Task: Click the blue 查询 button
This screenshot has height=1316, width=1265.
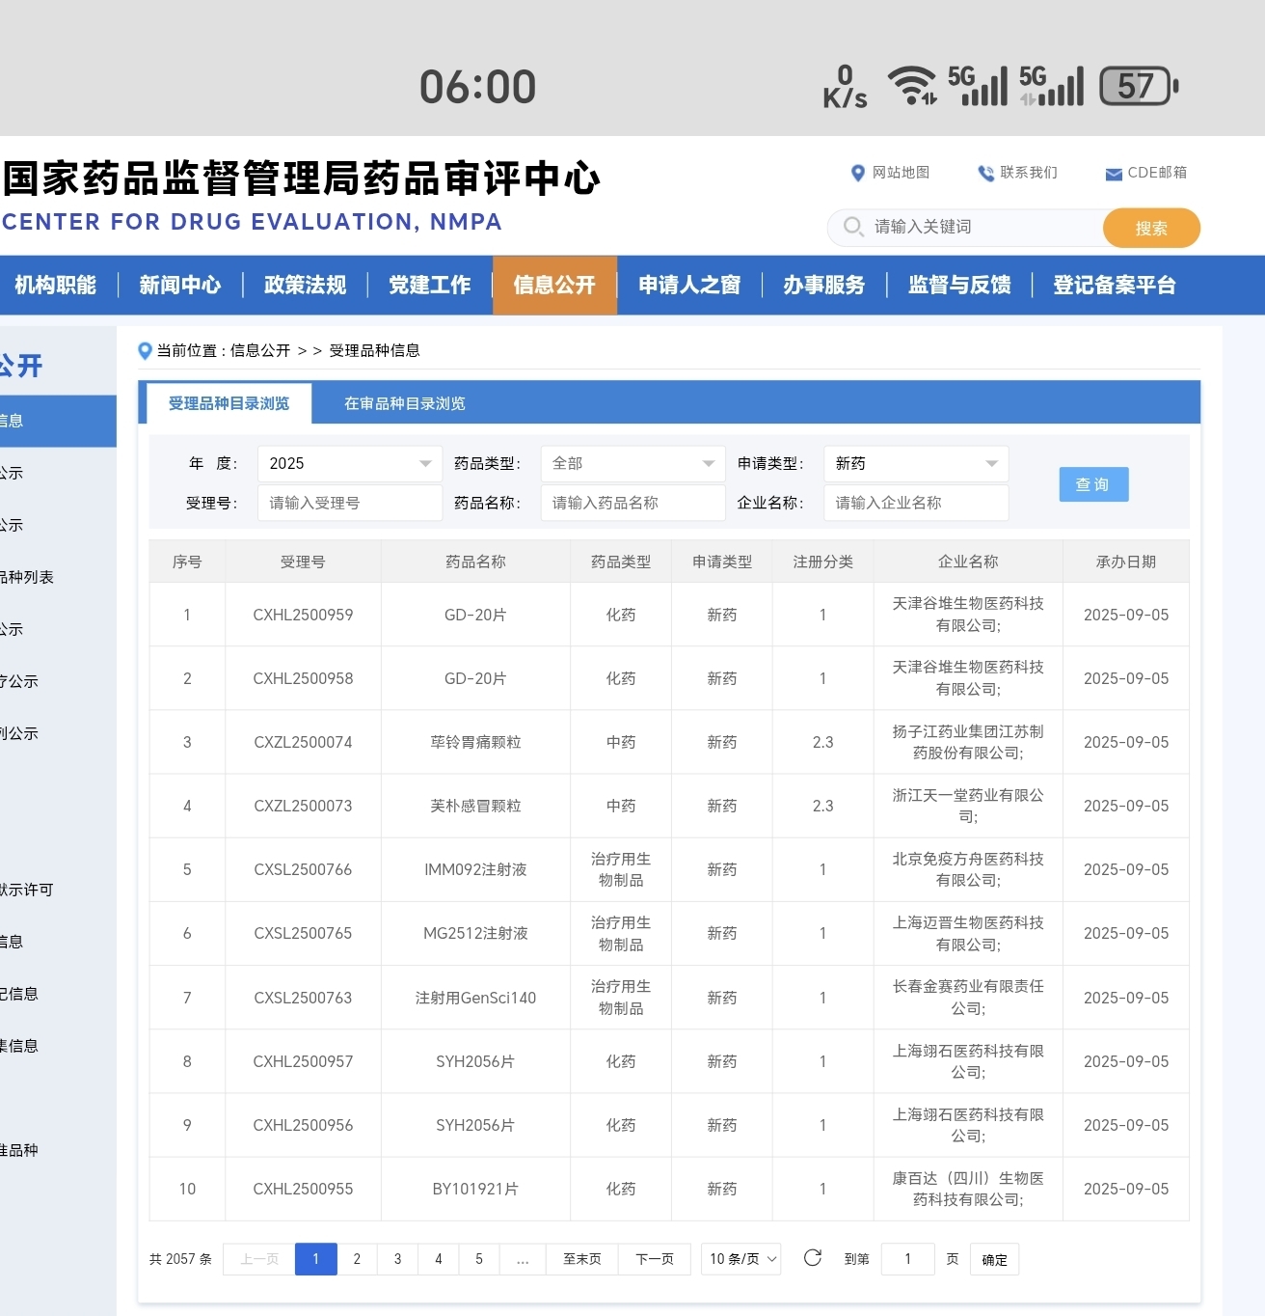Action: point(1093,484)
